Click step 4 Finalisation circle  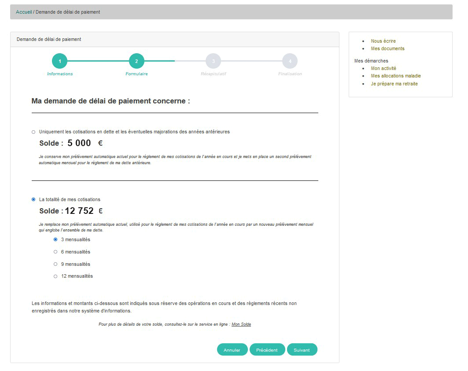(290, 61)
